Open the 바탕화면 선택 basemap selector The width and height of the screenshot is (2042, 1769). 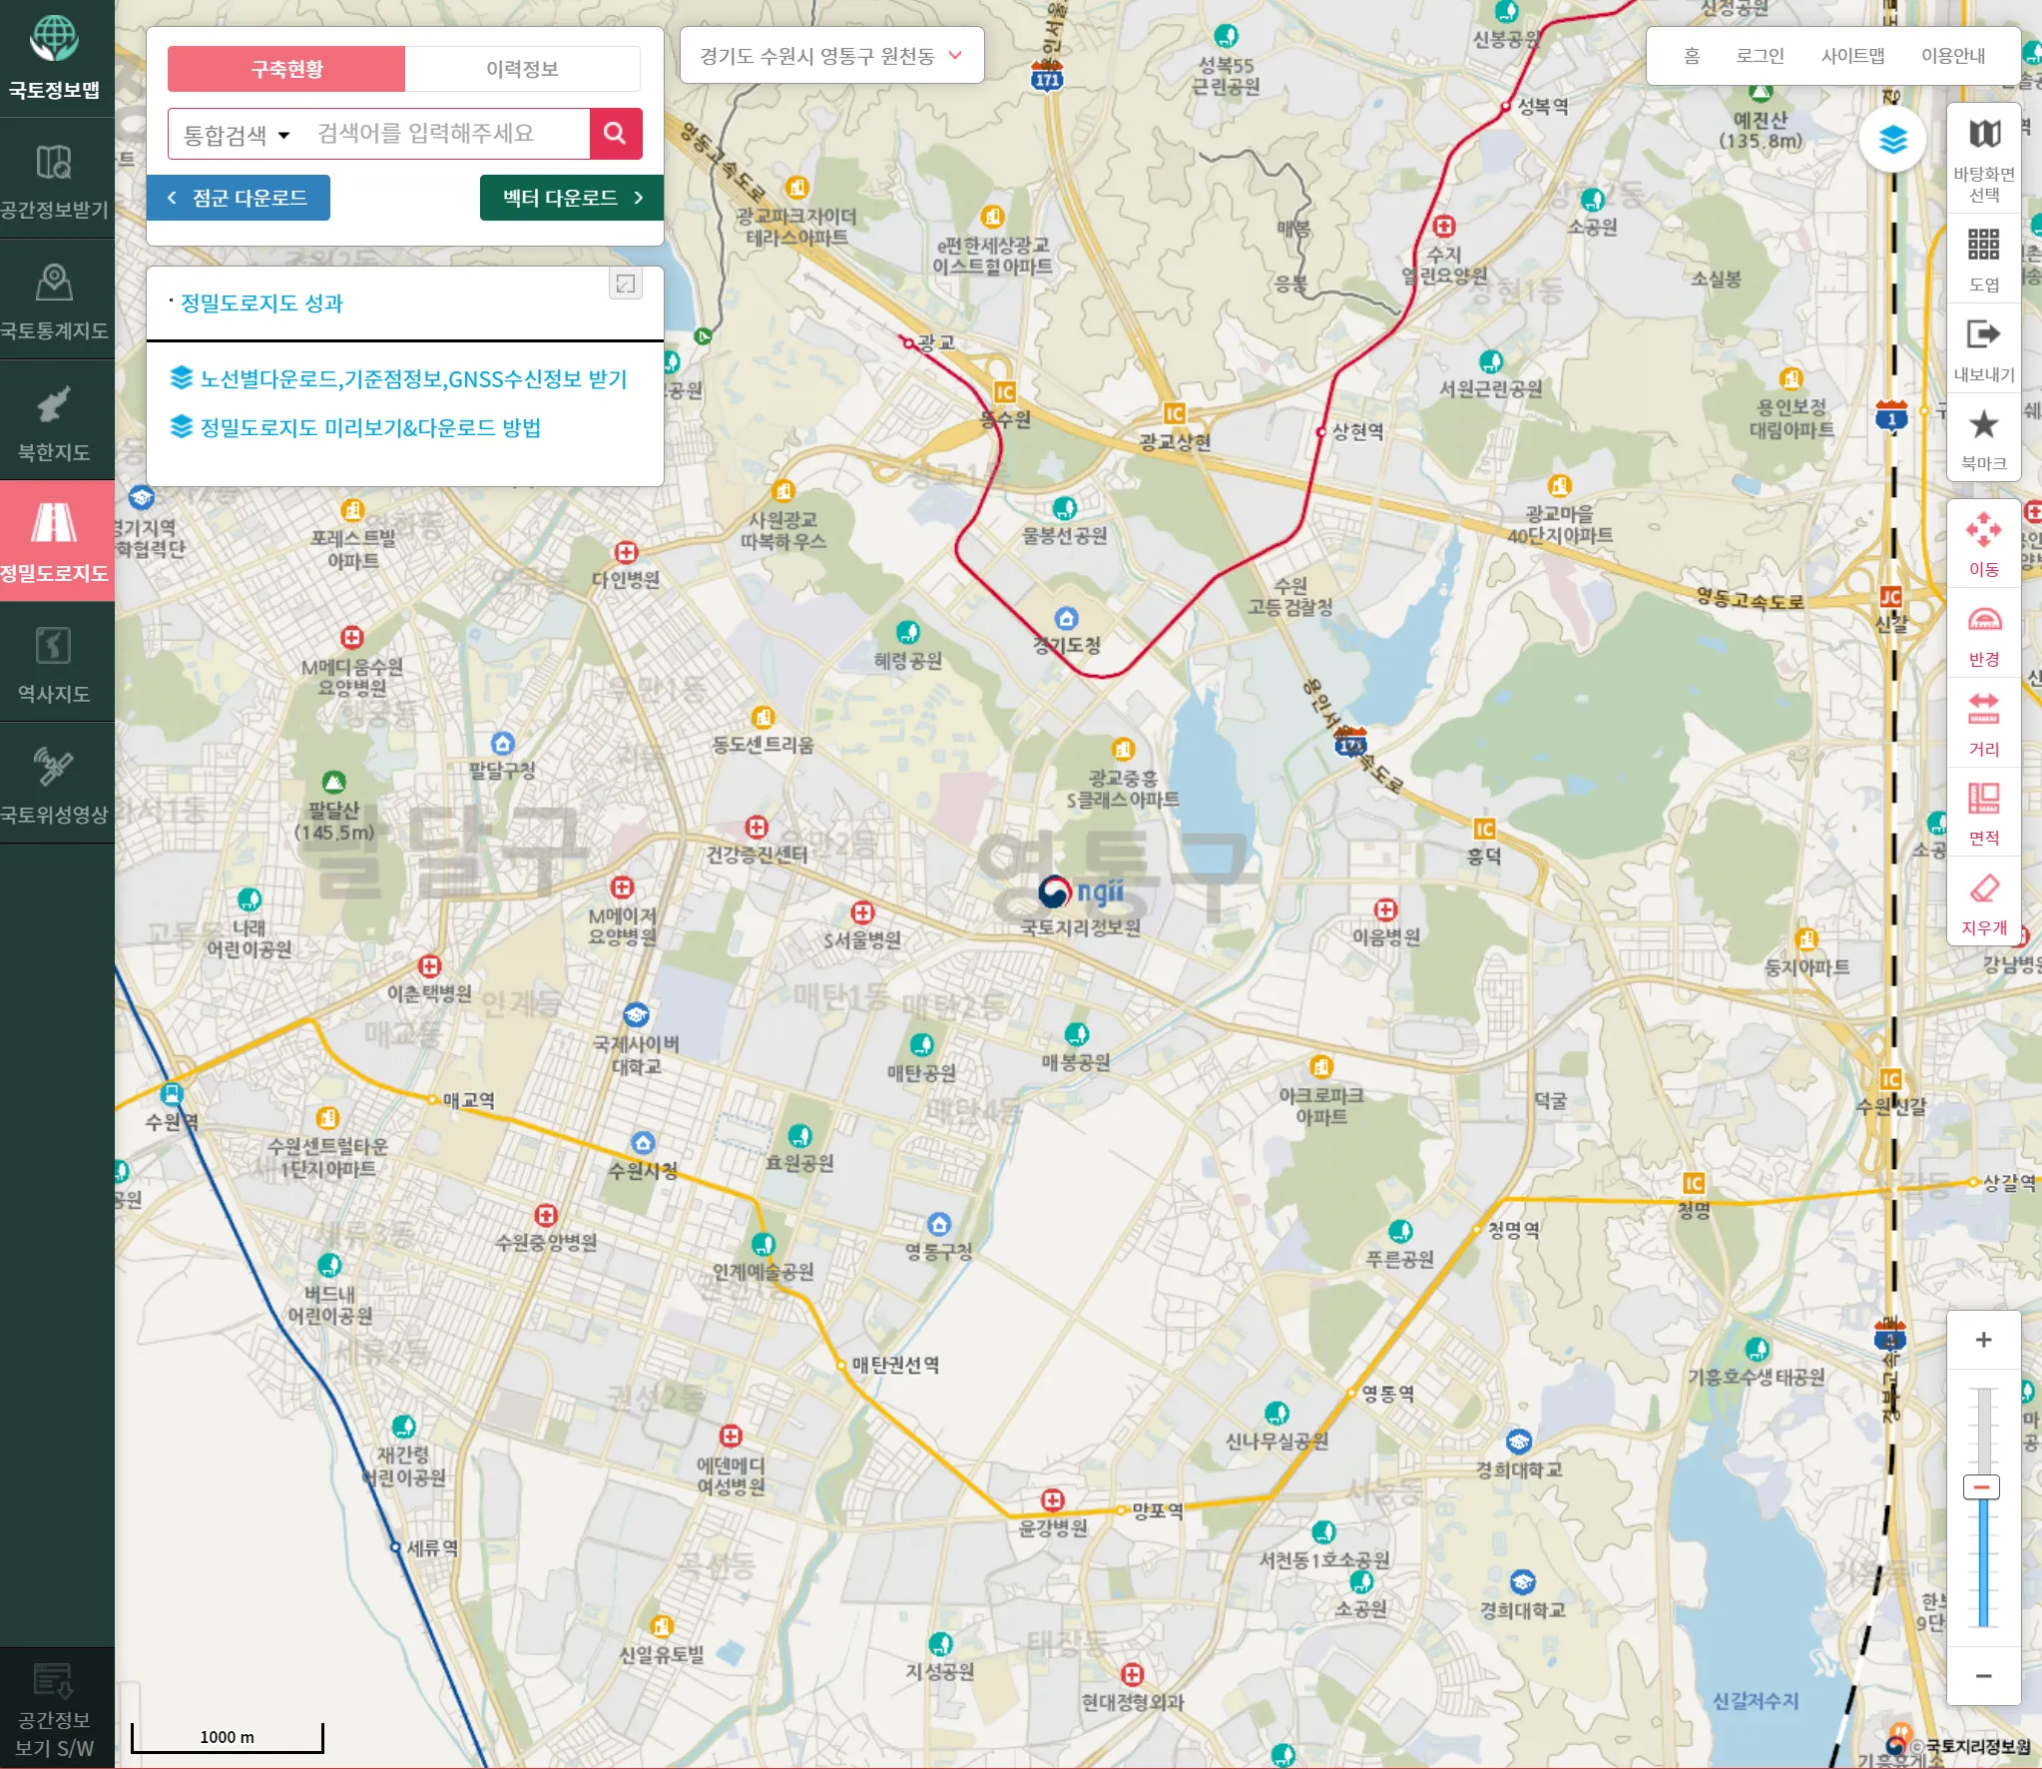pyautogui.click(x=1983, y=156)
